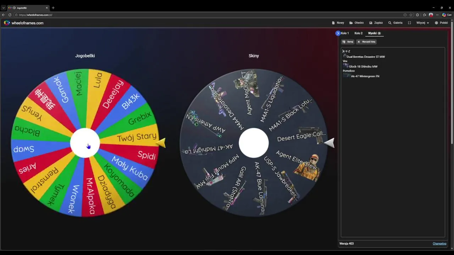Expand the Więcej dropdown menu
454x255 pixels.
pos(422,23)
